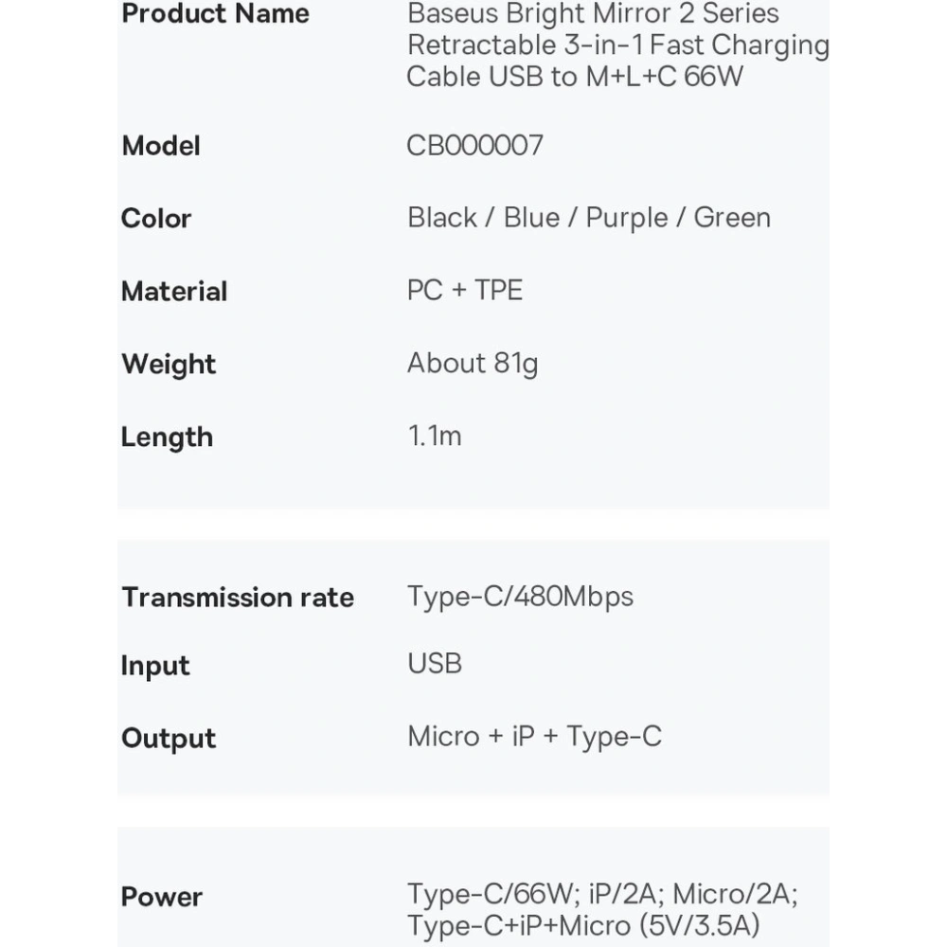
Task: Click the "Color" specification label
Action: (x=156, y=218)
